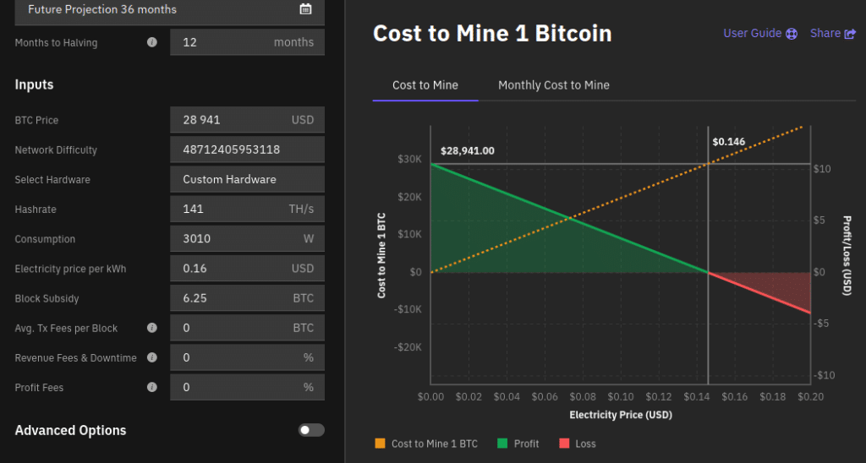Edit the Electricity price per kWh field

click(x=248, y=269)
